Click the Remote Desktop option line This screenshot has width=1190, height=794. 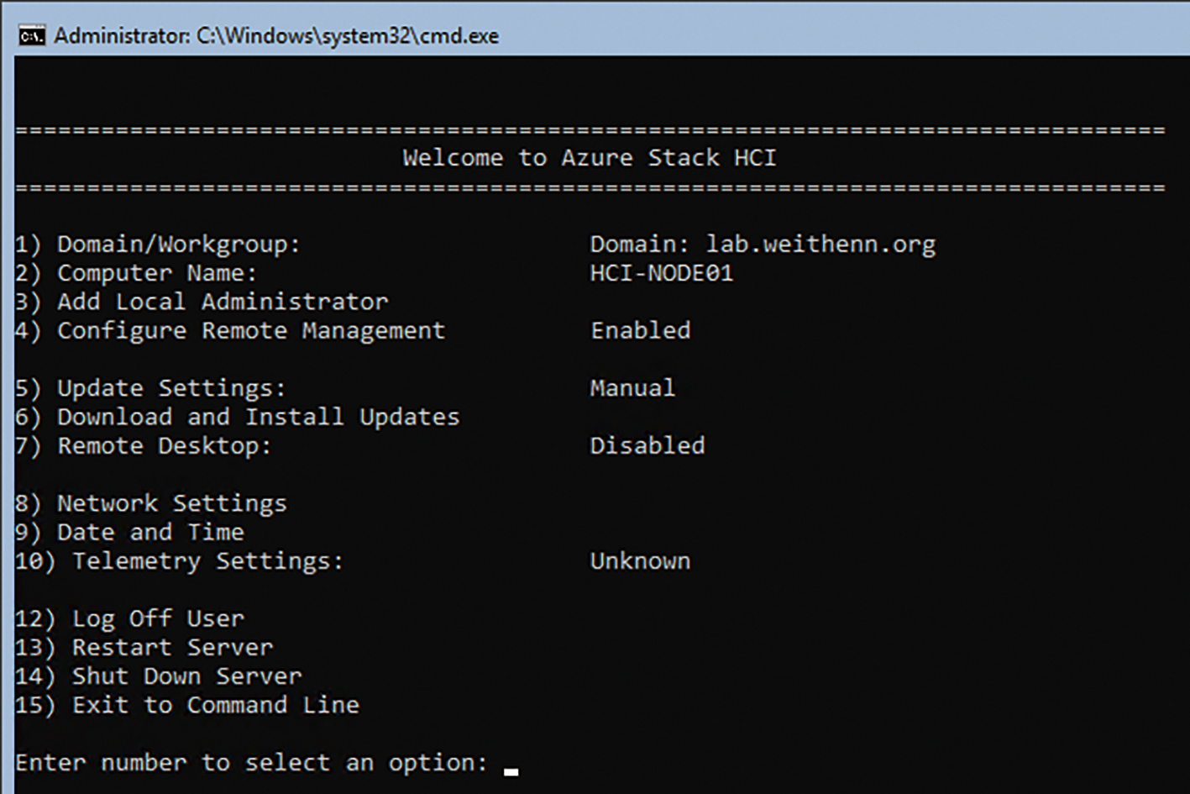[x=144, y=446]
